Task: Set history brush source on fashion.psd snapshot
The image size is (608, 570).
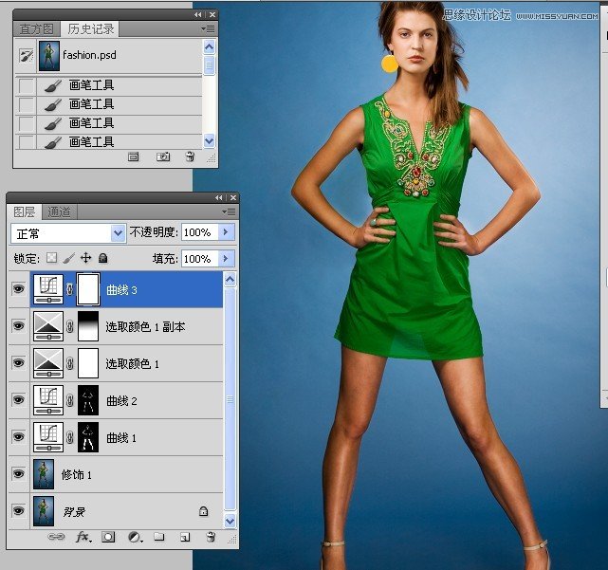Action: [27, 55]
